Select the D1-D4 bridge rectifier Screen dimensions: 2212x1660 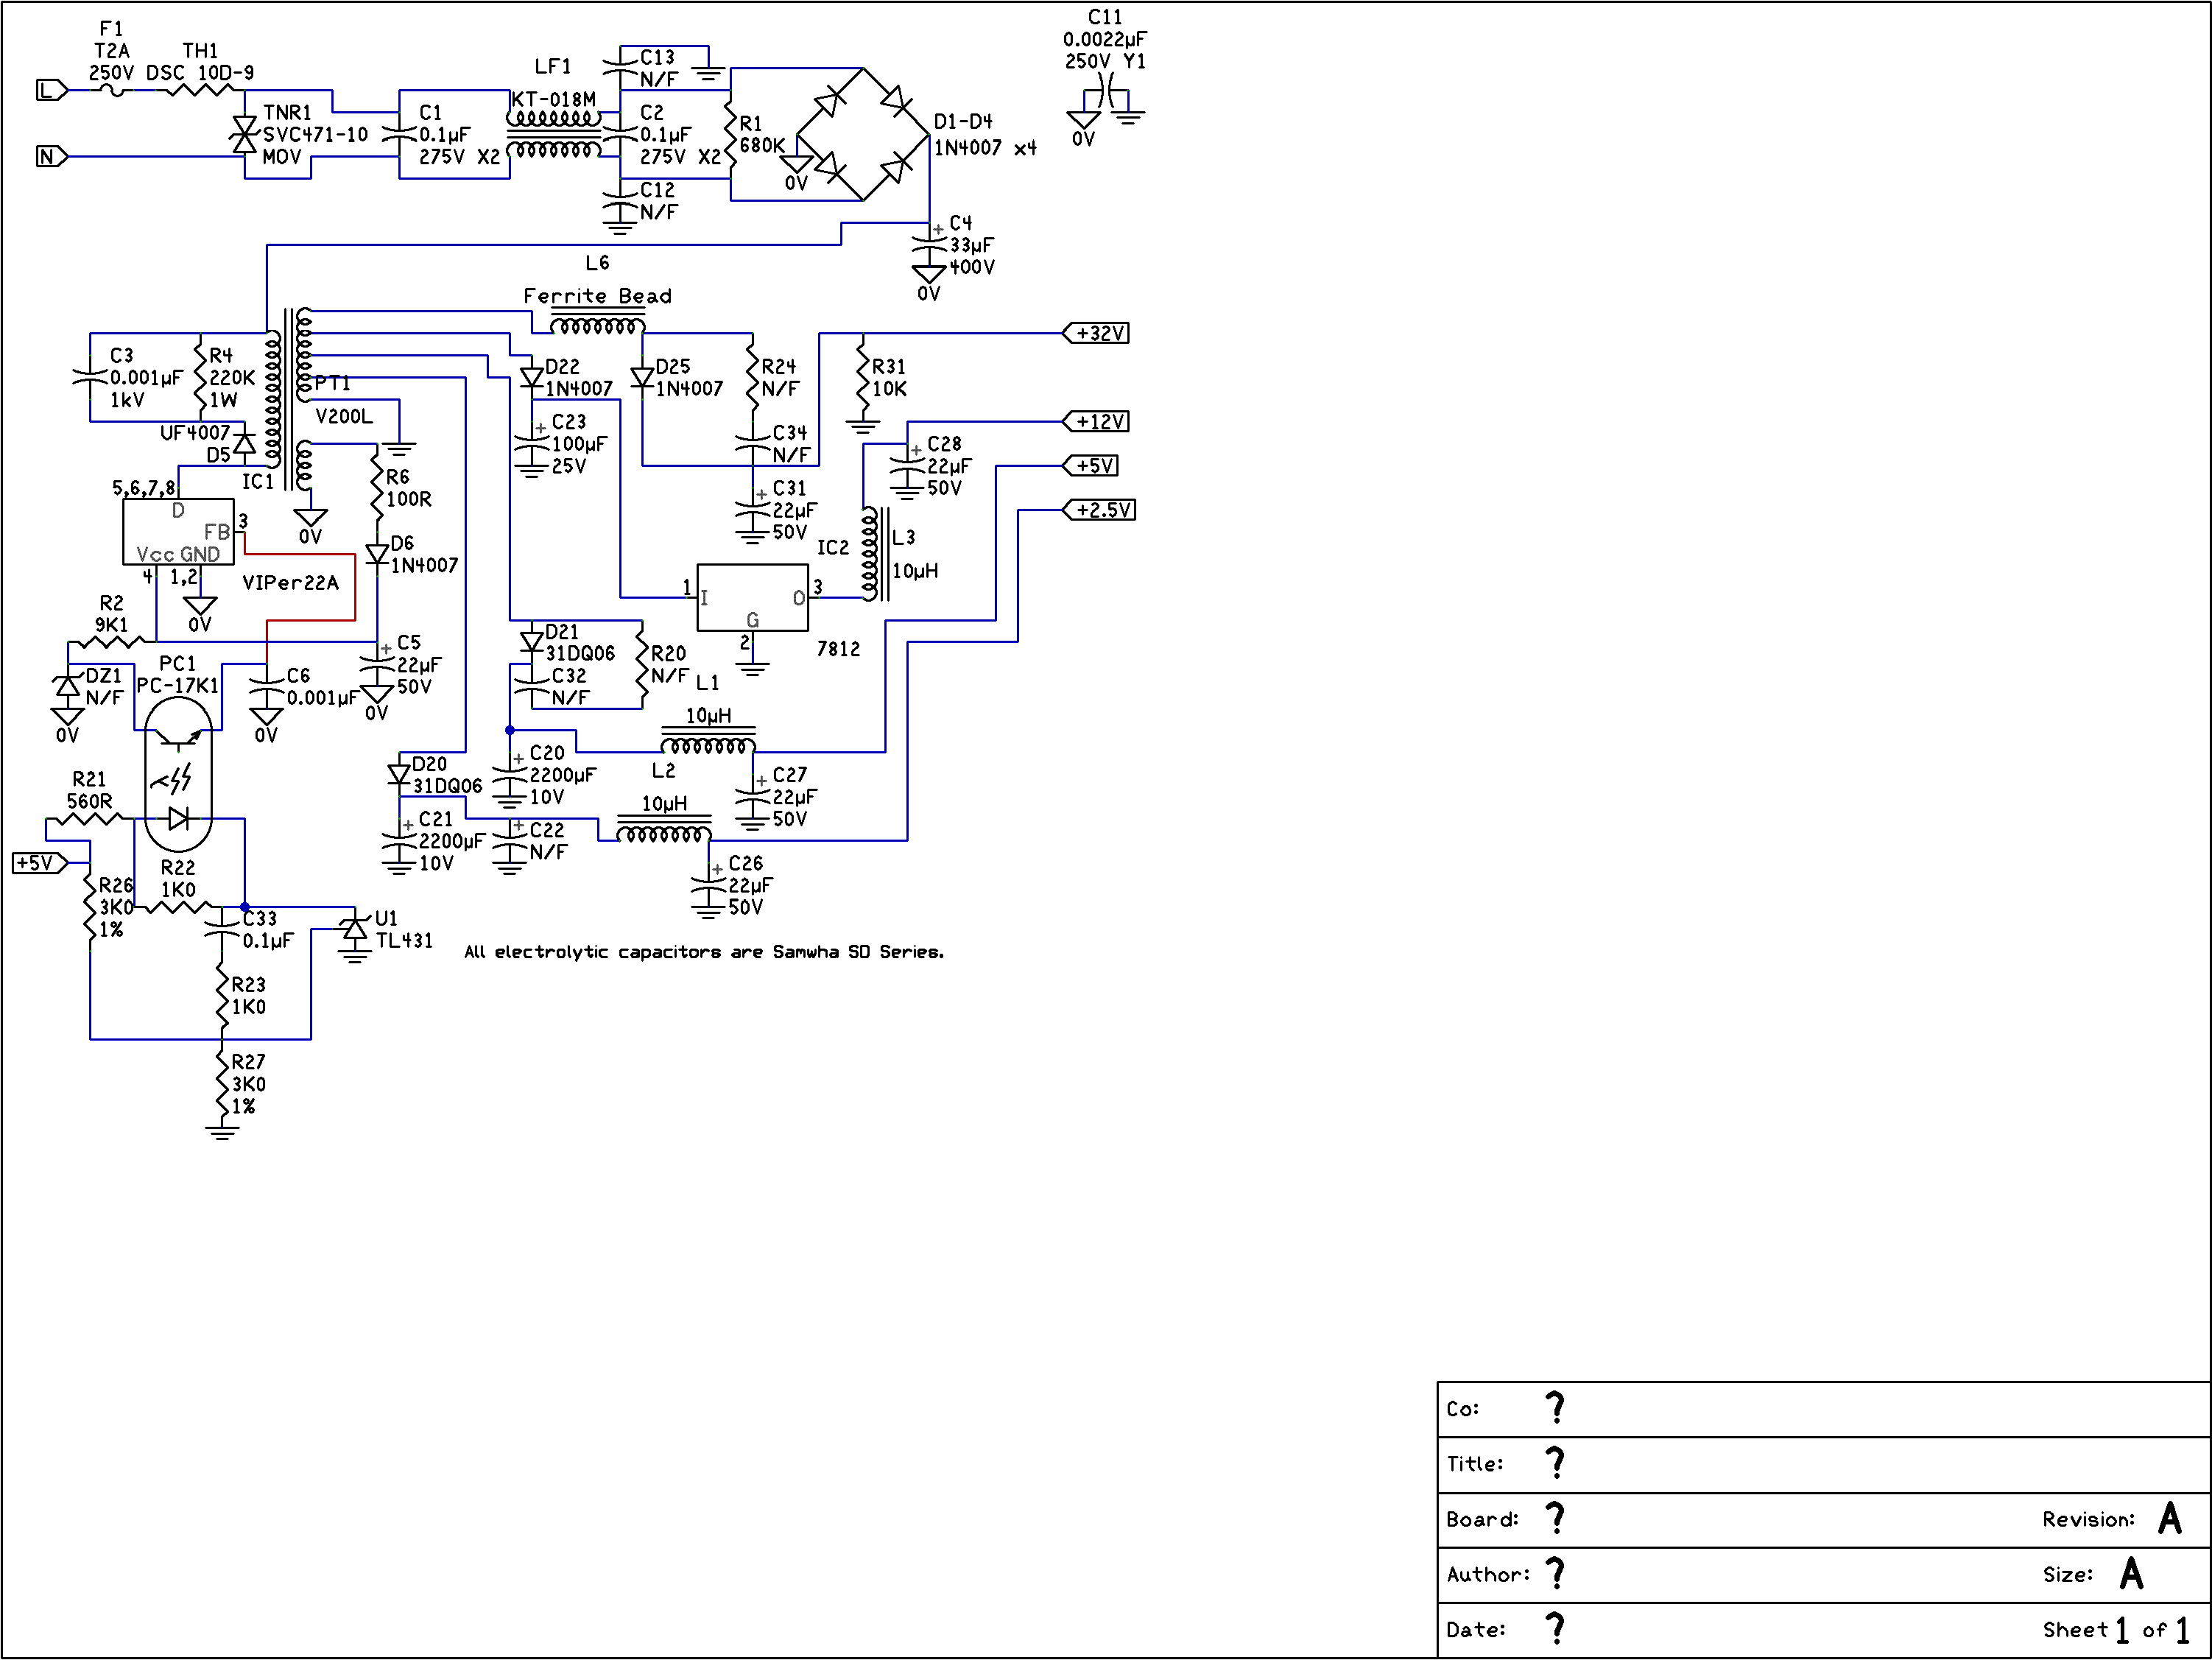863,134
